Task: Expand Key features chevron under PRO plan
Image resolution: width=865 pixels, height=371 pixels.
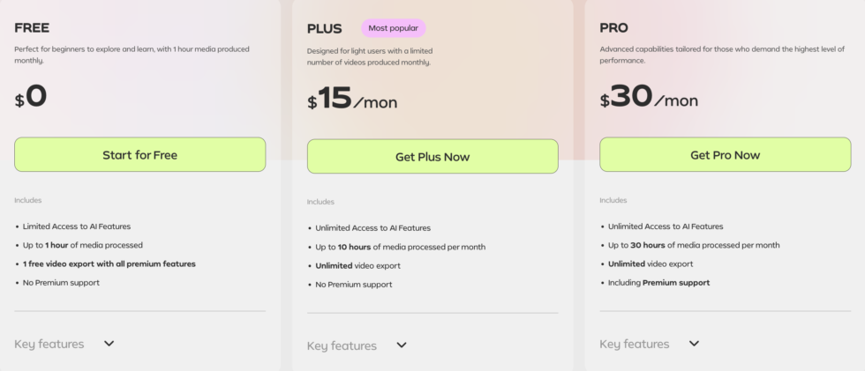Action: (694, 344)
